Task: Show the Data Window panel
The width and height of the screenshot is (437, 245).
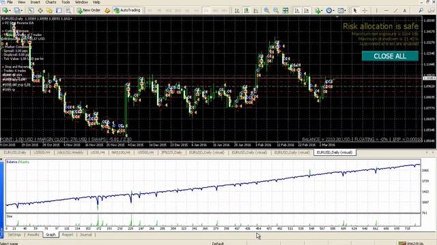Action: pos(40,10)
